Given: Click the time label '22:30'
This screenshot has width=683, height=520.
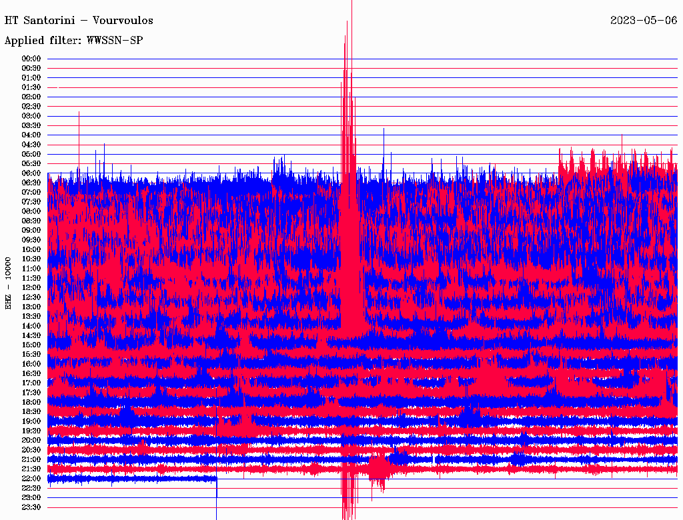Looking at the screenshot, I should pos(31,489).
